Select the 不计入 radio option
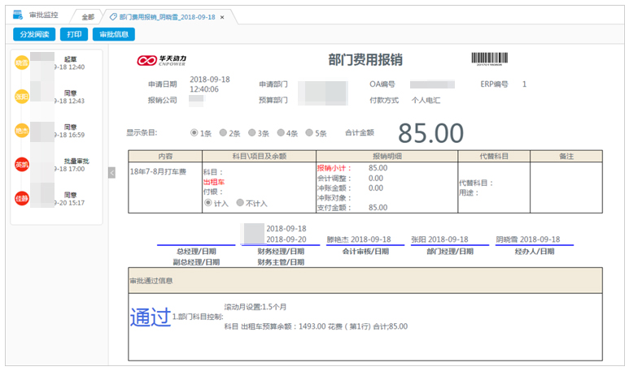The width and height of the screenshot is (629, 371). pos(240,202)
